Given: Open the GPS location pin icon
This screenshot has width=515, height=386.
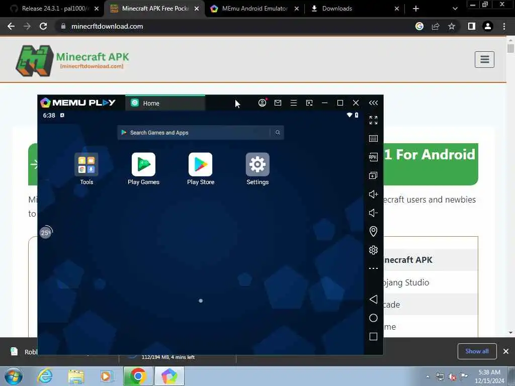Looking at the screenshot, I should pyautogui.click(x=373, y=231).
